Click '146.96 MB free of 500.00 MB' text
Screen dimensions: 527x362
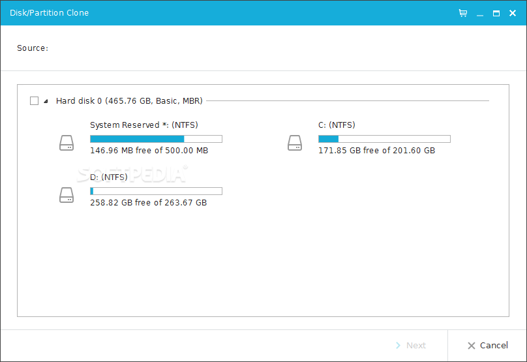pos(149,150)
